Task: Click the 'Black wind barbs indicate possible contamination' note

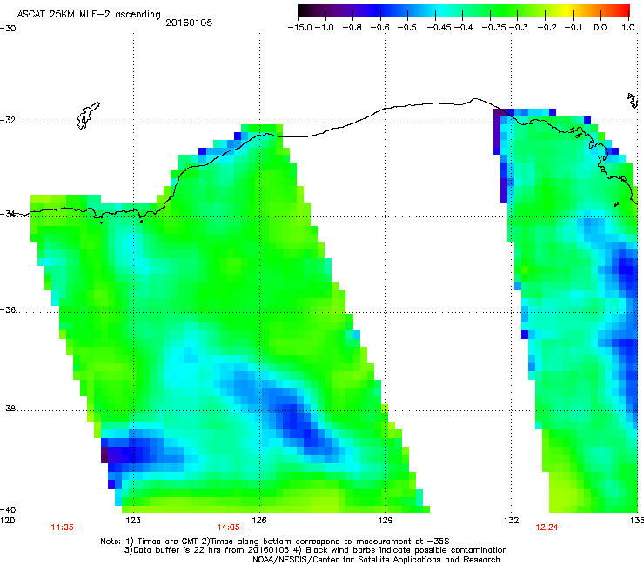Action: (400, 550)
